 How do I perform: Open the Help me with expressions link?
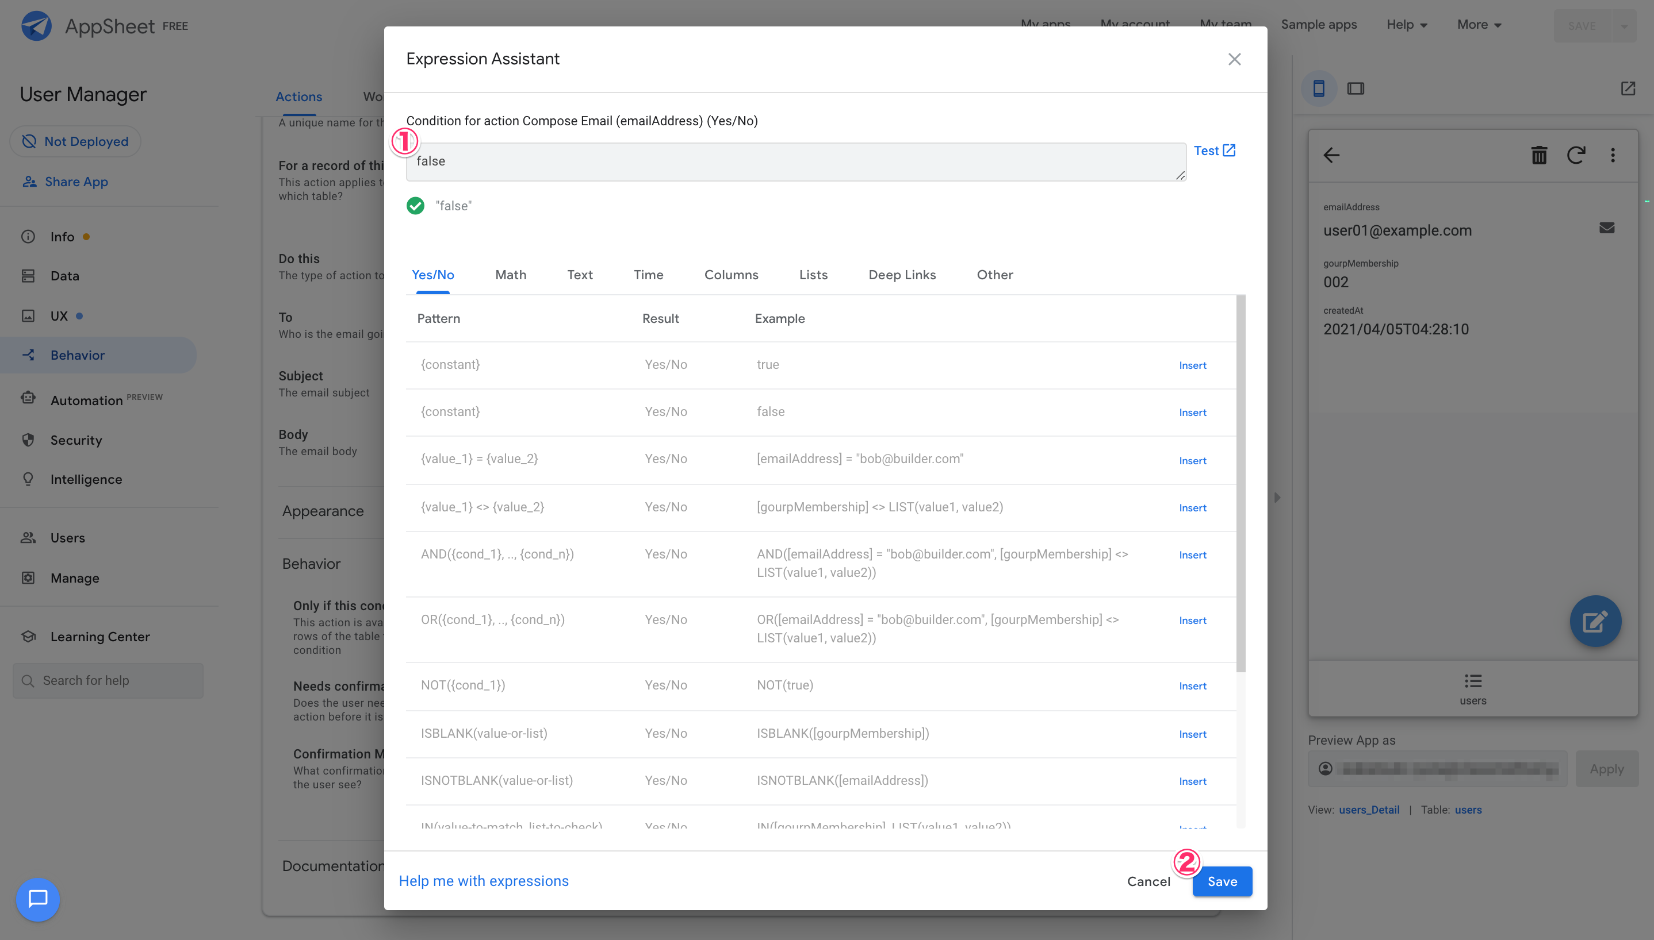coord(483,881)
